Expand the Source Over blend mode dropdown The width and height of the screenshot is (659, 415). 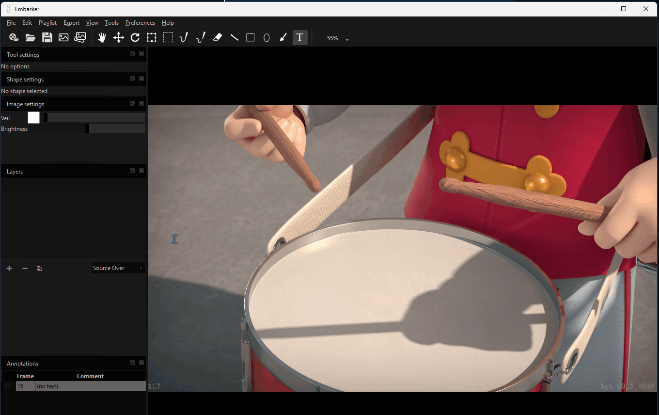(141, 268)
